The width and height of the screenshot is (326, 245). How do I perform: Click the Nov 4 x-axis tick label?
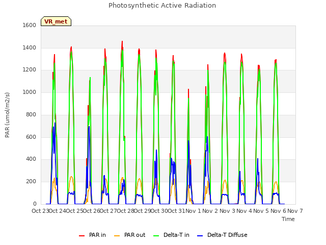244,211
